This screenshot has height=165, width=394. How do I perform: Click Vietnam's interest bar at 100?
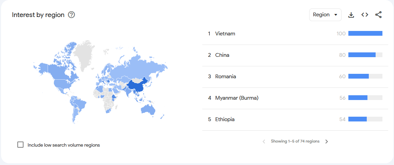click(365, 33)
